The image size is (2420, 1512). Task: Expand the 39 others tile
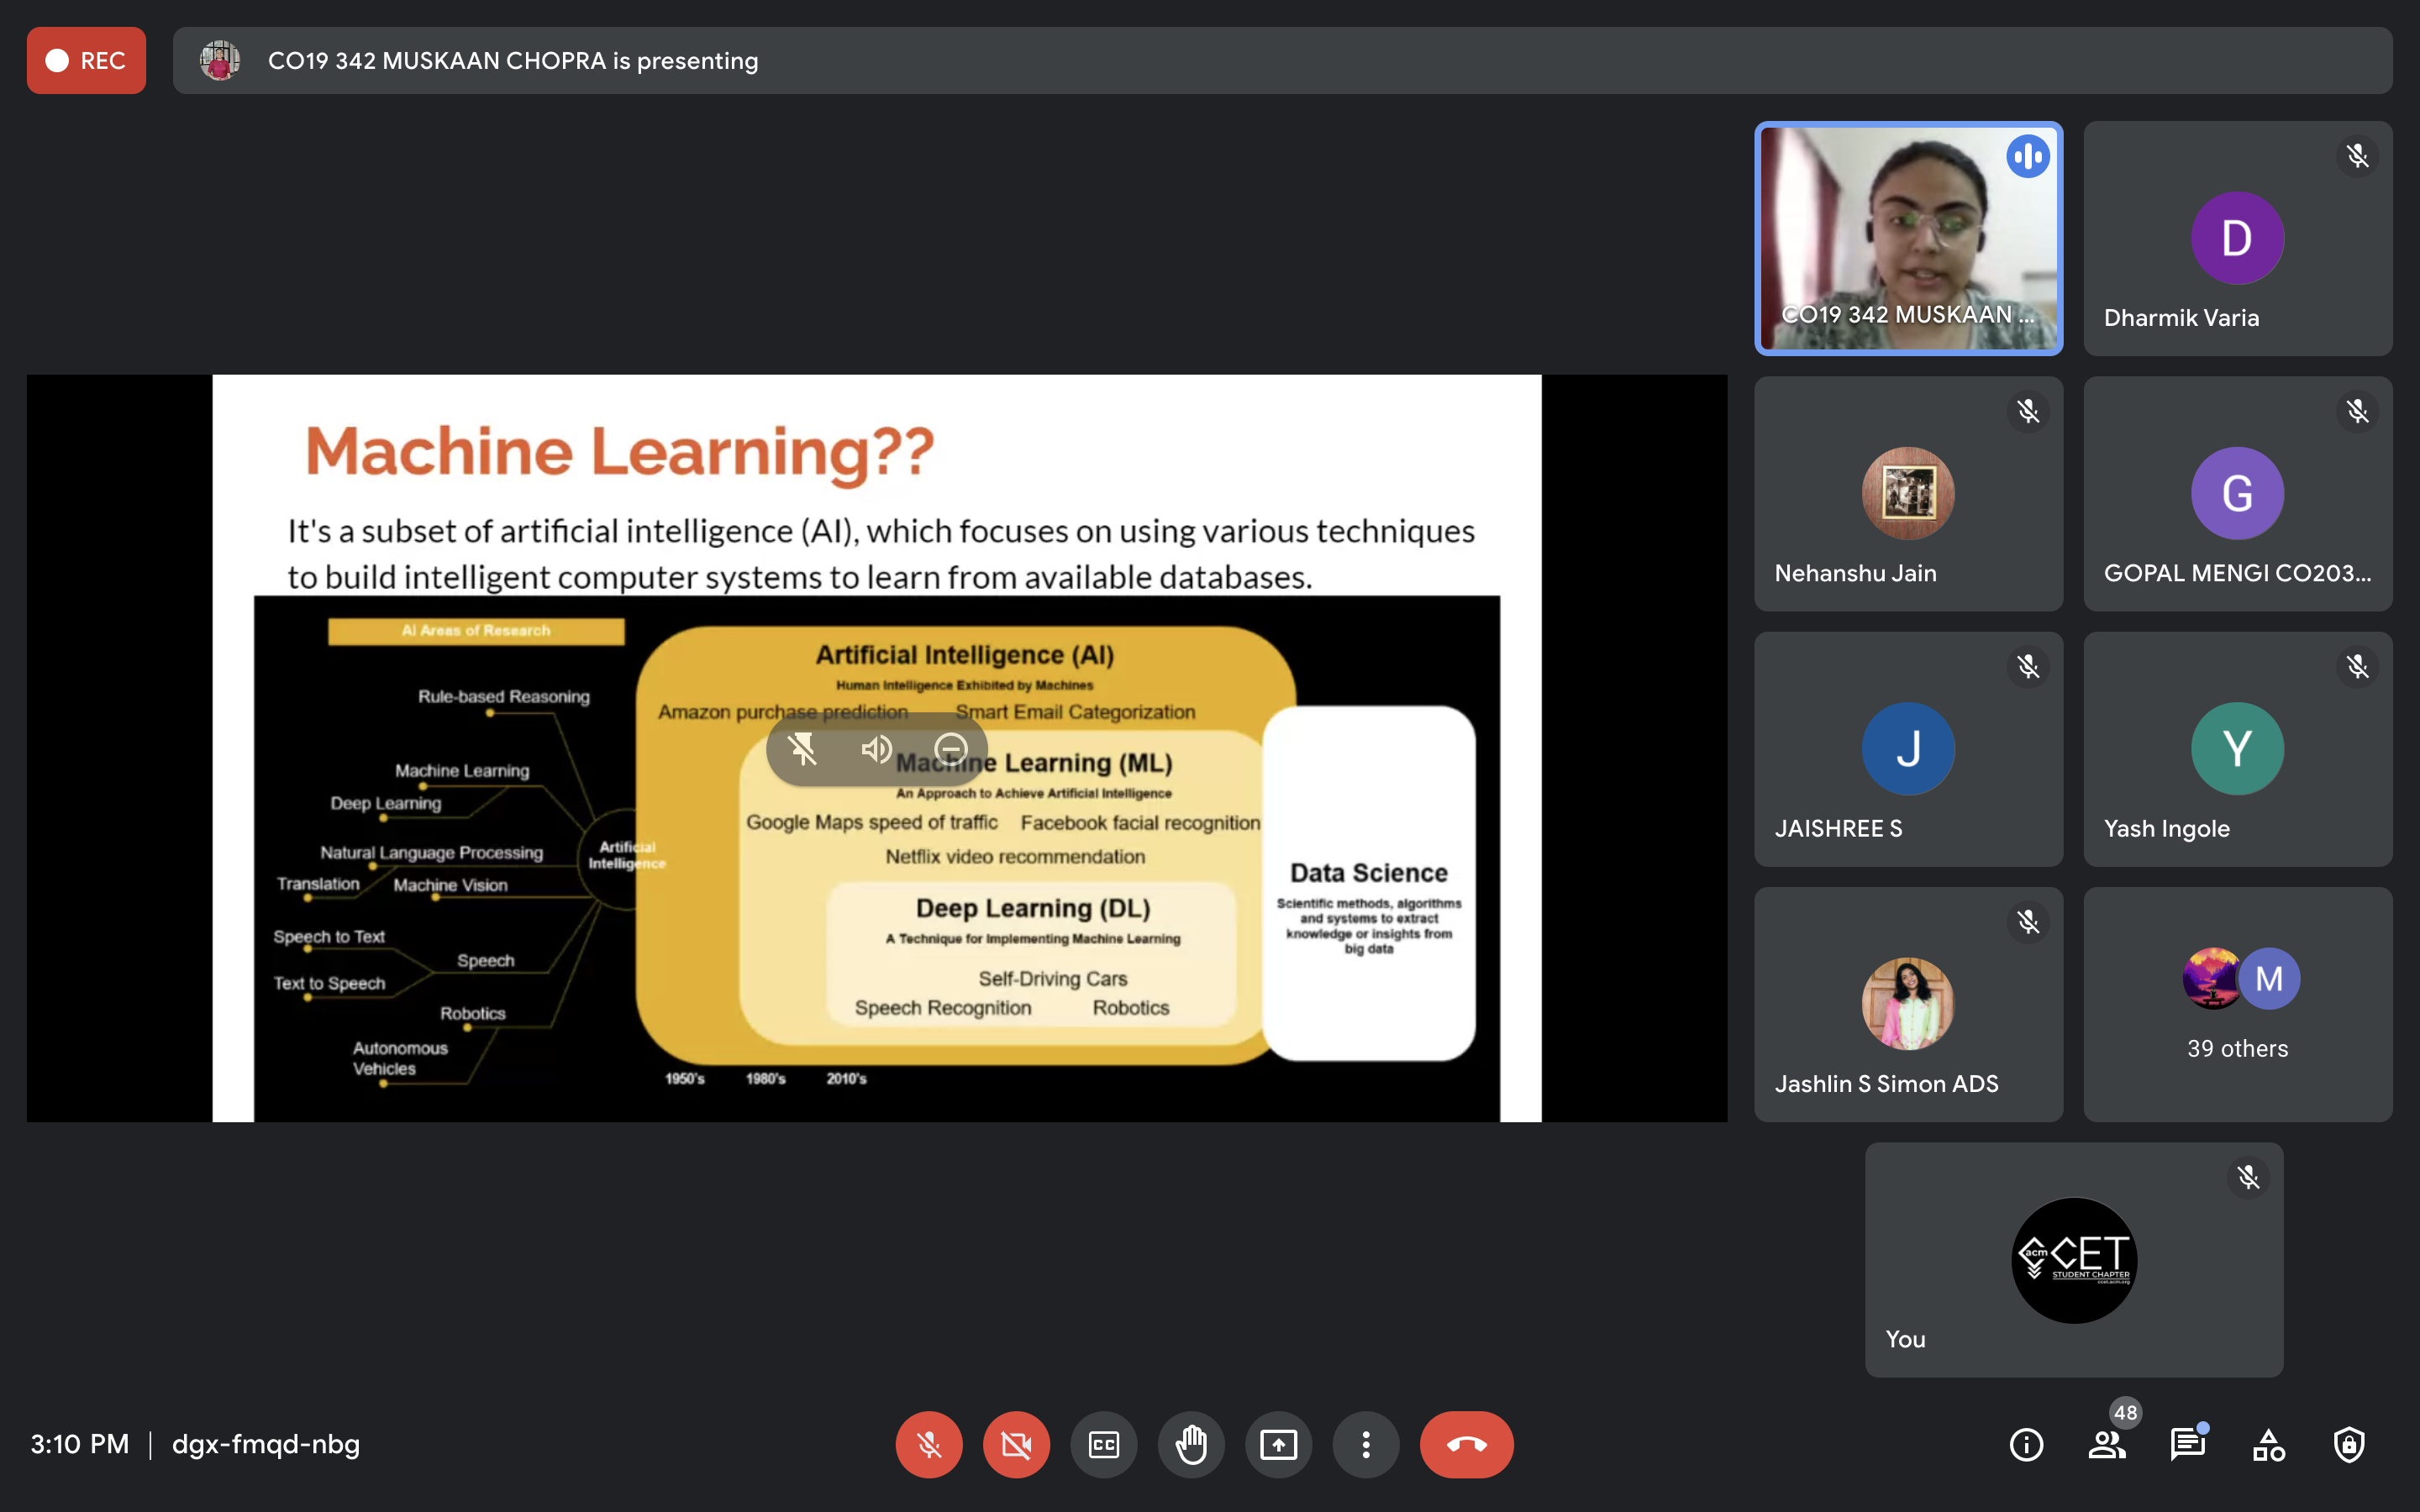coord(2237,1004)
